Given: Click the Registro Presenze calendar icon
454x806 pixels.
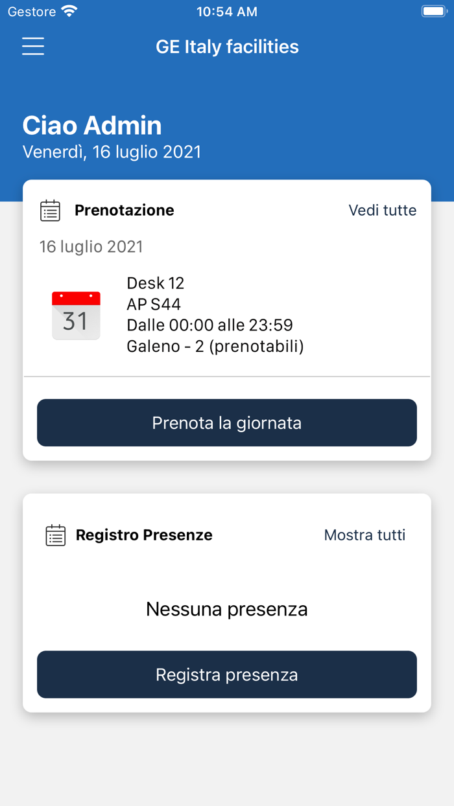Looking at the screenshot, I should pyautogui.click(x=55, y=535).
